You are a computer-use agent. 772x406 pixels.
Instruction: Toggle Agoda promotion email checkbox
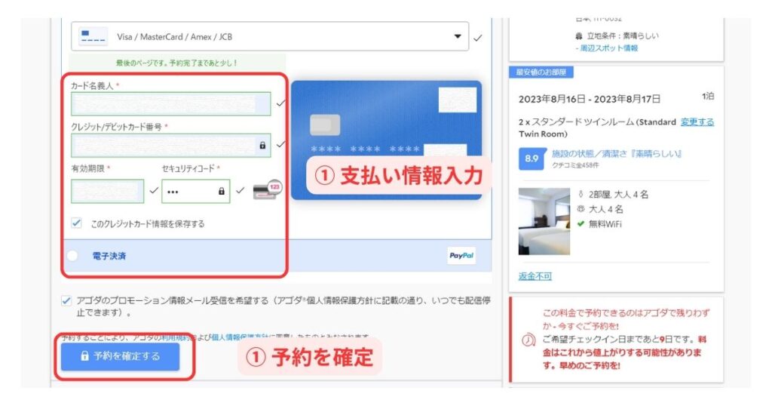(66, 300)
